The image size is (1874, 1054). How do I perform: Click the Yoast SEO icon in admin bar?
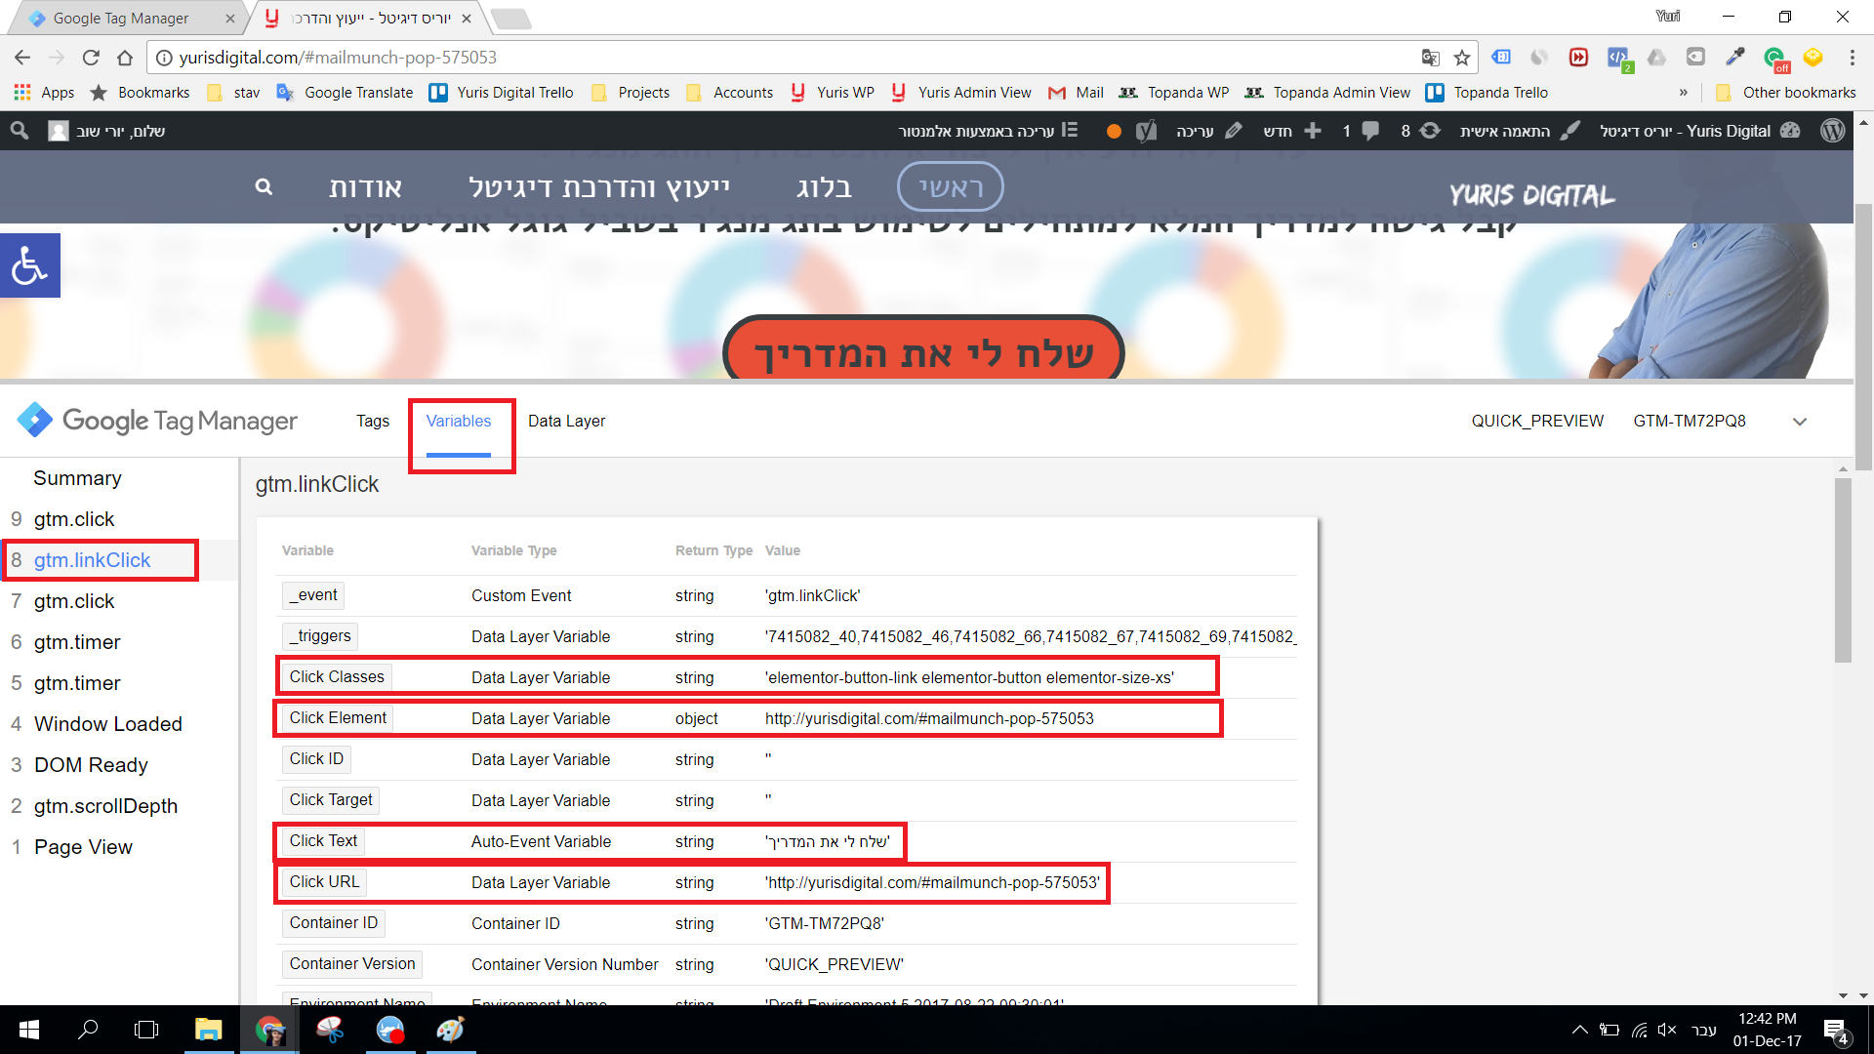coord(1146,131)
